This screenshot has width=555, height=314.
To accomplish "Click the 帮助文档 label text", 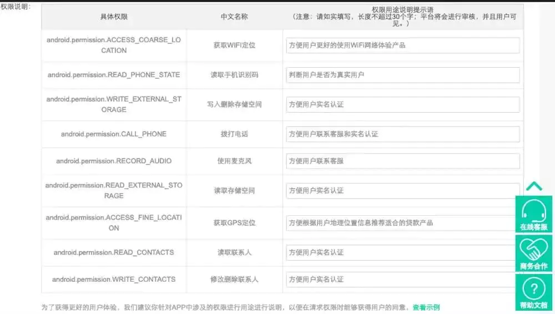I will coord(533,305).
